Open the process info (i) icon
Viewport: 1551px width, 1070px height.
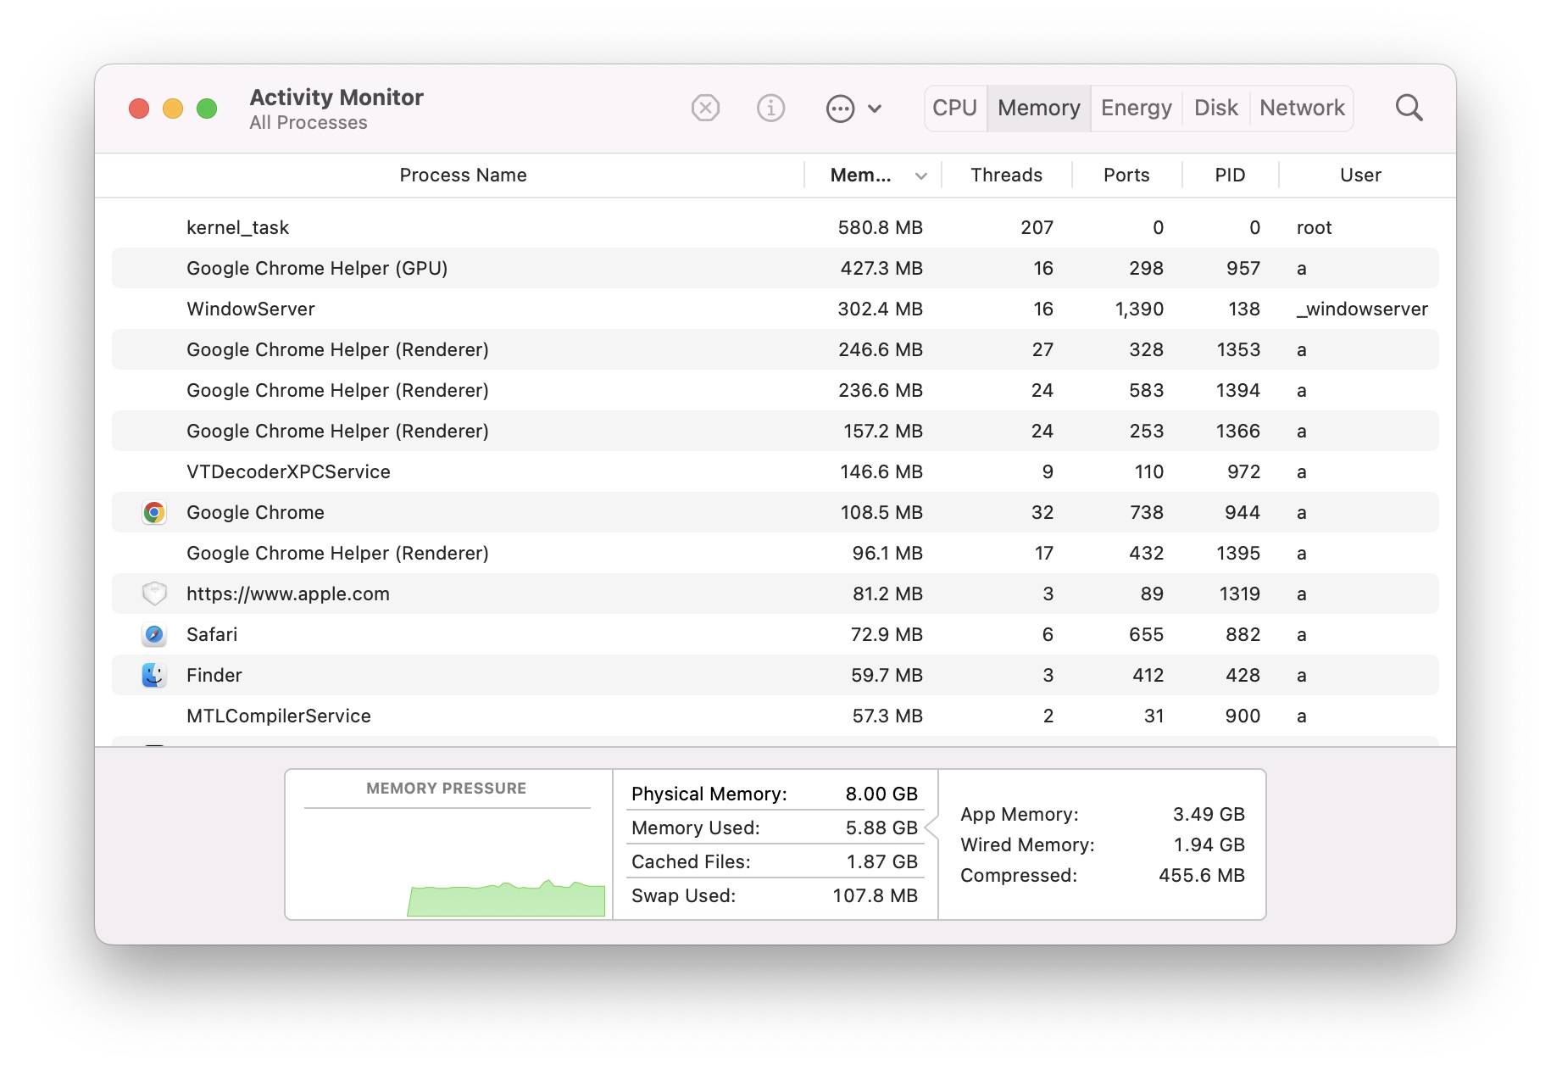(770, 109)
